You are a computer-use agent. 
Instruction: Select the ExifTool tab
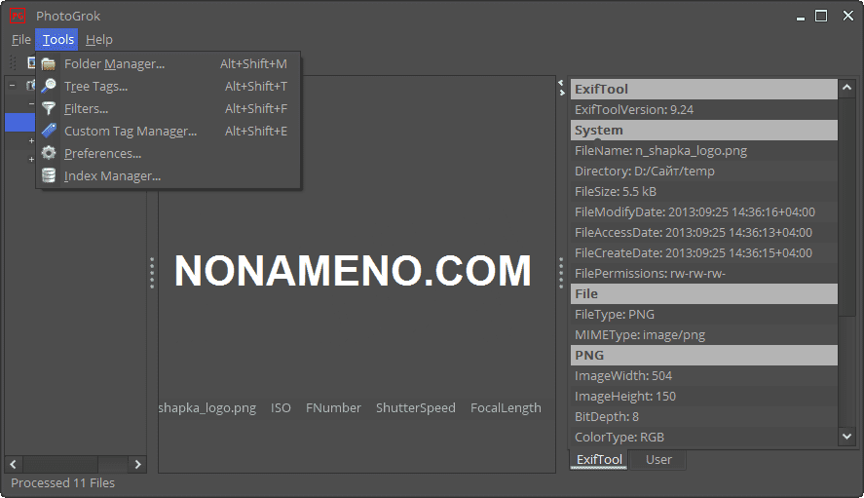(599, 460)
